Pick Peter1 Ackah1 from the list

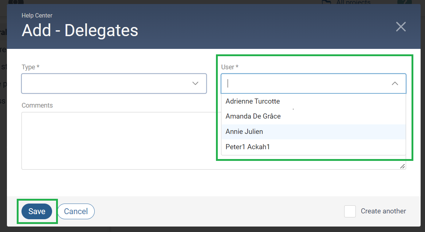click(313, 147)
